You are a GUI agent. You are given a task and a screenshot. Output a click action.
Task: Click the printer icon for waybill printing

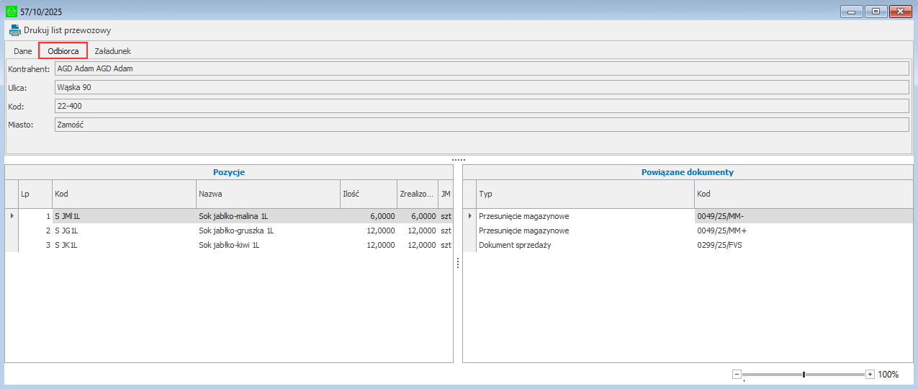(14, 30)
